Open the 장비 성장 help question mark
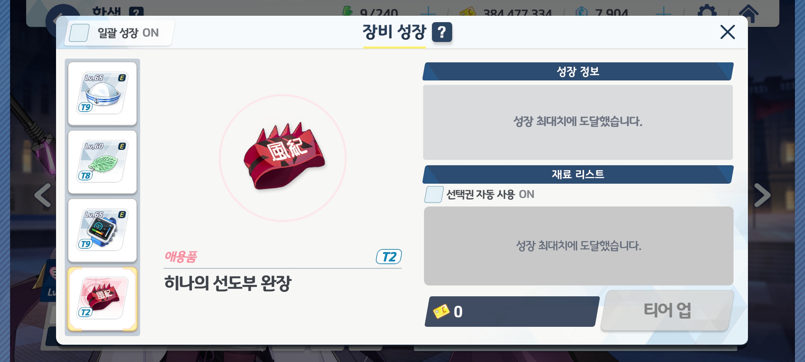805x362 pixels. 442,32
